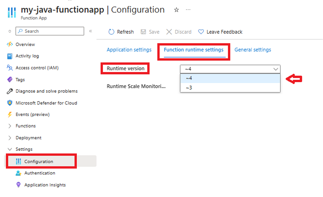Favorite the page with the star icon
The width and height of the screenshot is (323, 197).
pyautogui.click(x=176, y=10)
